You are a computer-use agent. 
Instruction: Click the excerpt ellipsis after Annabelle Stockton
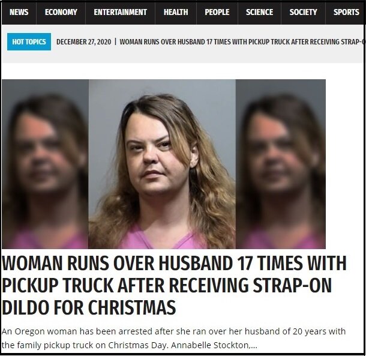point(253,345)
